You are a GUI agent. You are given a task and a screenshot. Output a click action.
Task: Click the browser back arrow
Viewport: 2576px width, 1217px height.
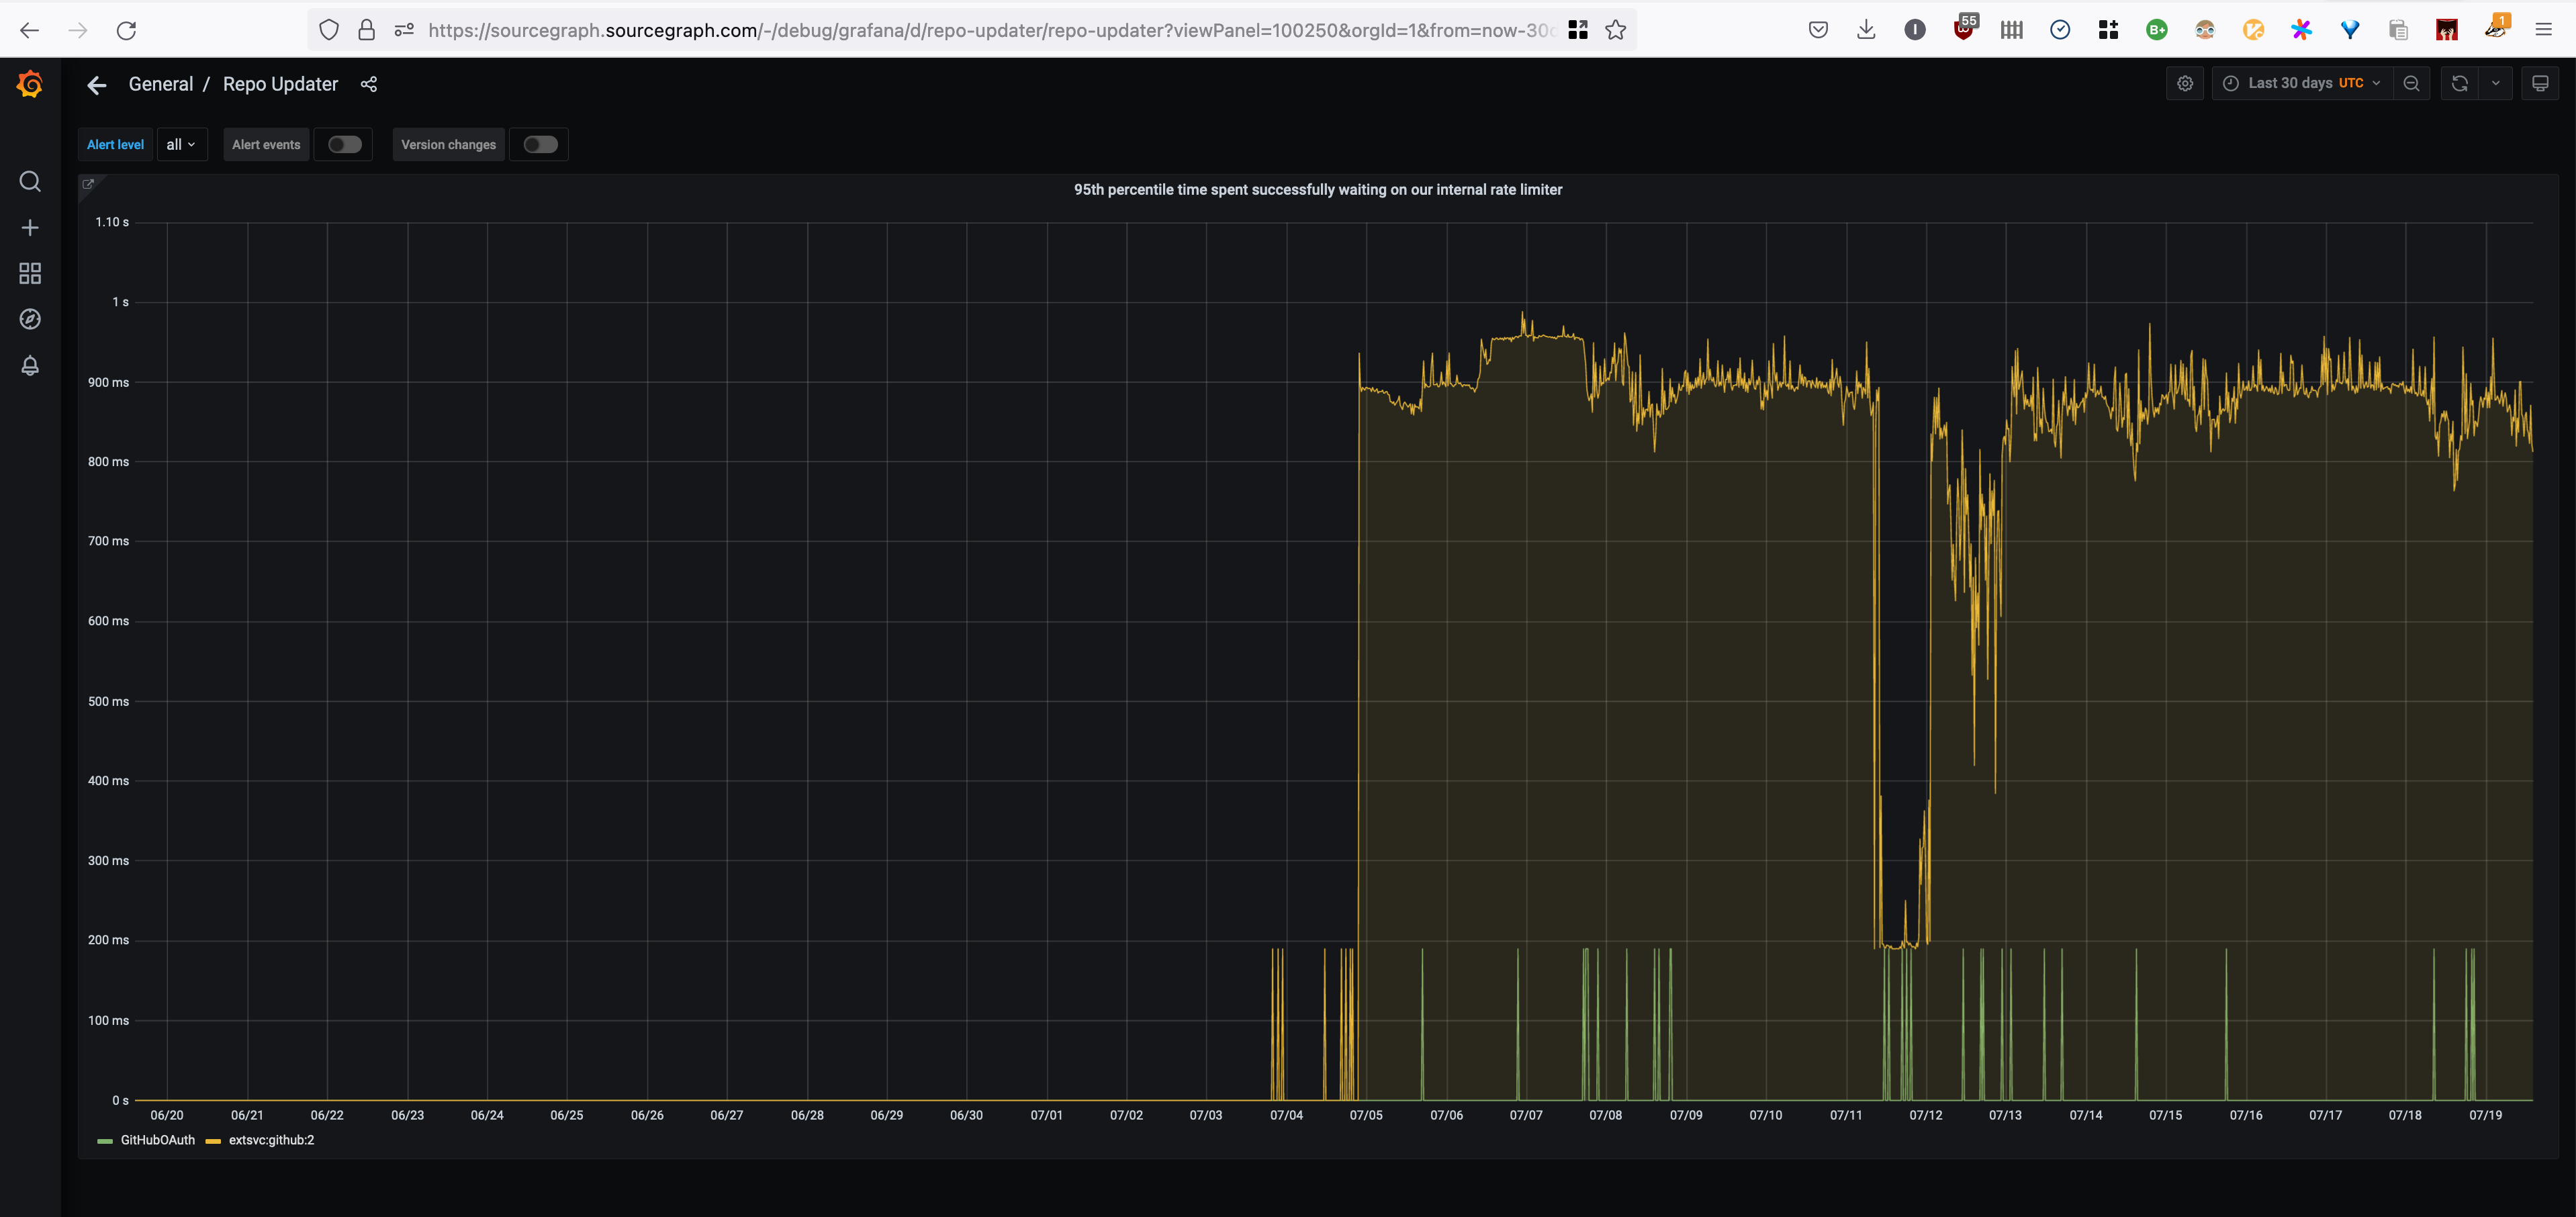(x=30, y=30)
